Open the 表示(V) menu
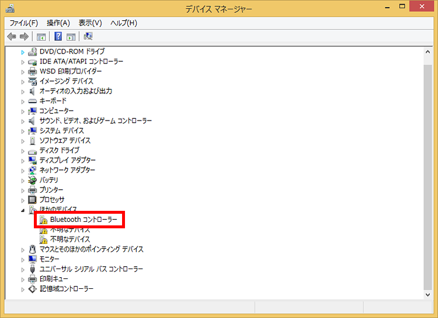438x318 pixels. 90,23
